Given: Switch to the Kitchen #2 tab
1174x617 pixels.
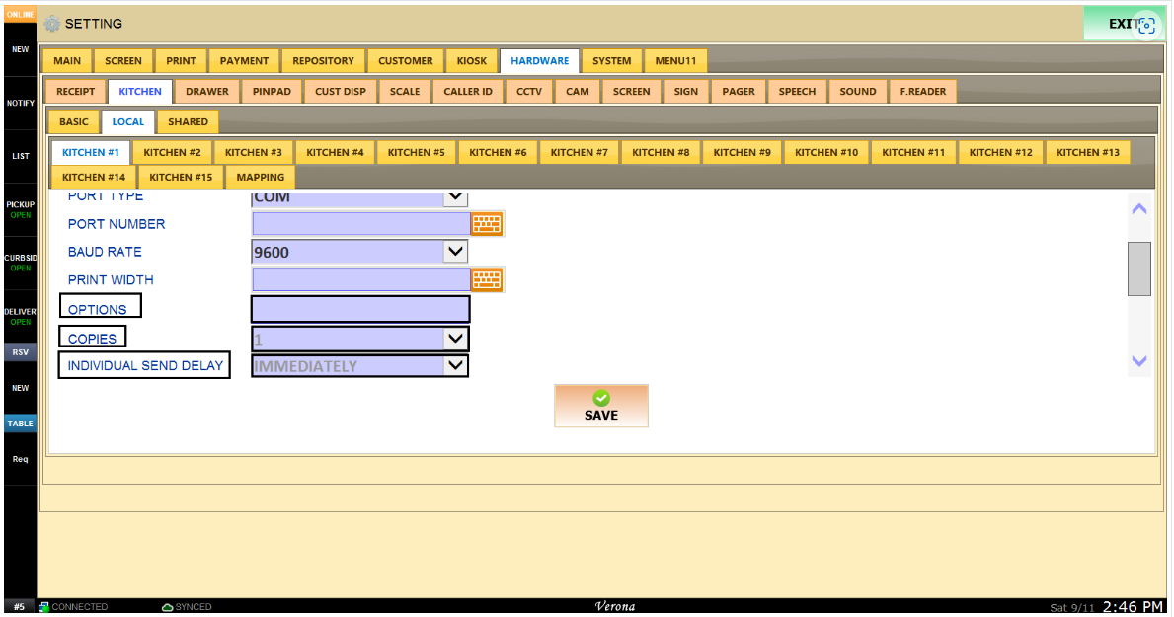Looking at the screenshot, I should pyautogui.click(x=172, y=153).
